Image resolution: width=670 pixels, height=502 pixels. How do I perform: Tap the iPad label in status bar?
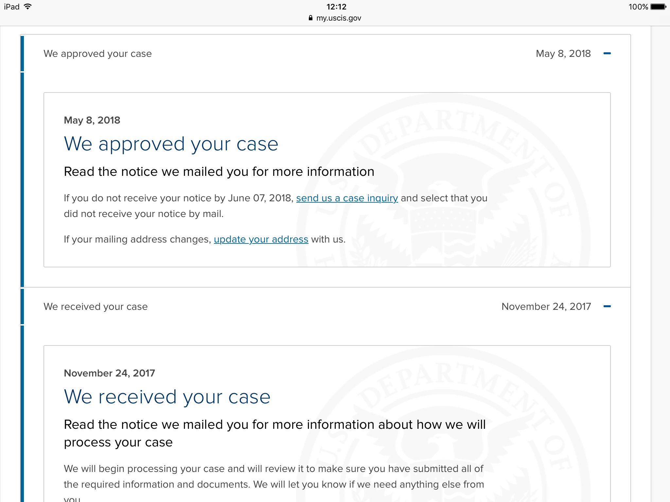[12, 7]
